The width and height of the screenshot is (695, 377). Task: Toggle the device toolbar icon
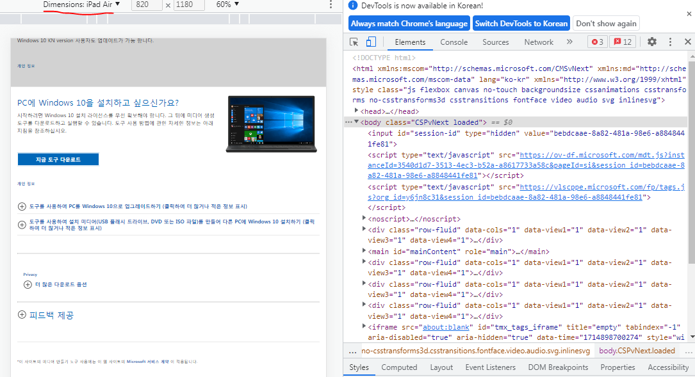tap(370, 42)
